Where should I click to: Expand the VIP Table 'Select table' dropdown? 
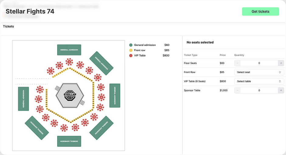click(x=259, y=81)
